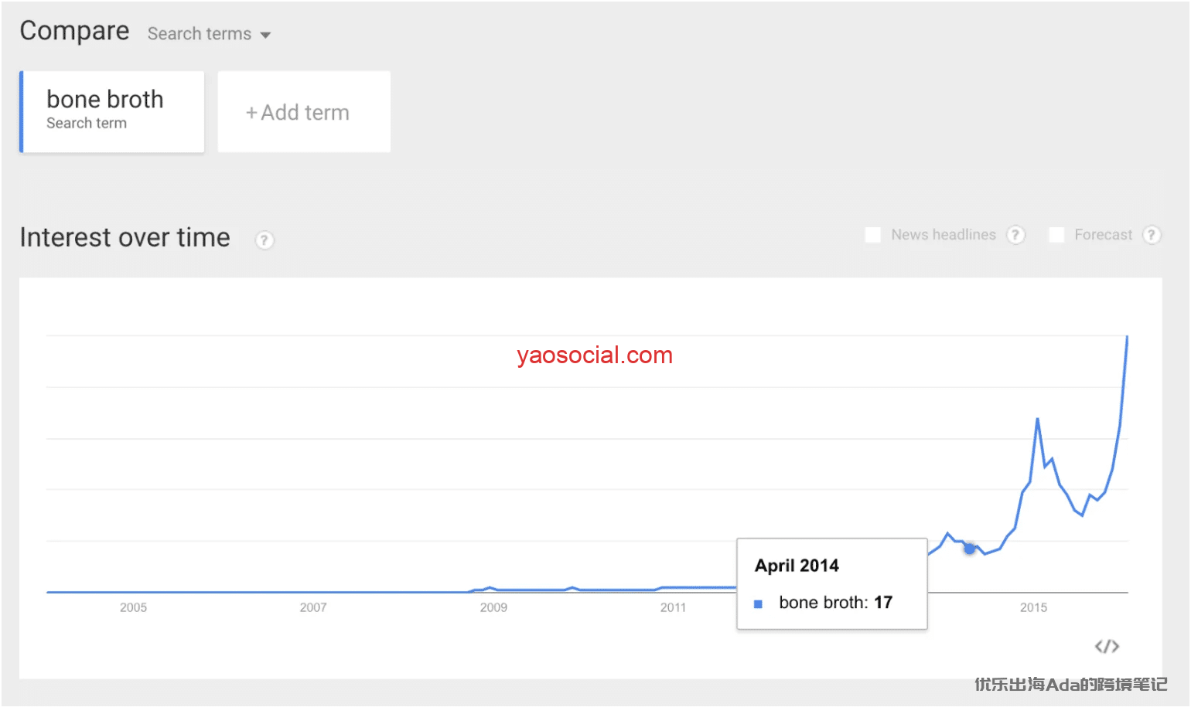
Task: Click the 2009 year label
Action: point(493,607)
